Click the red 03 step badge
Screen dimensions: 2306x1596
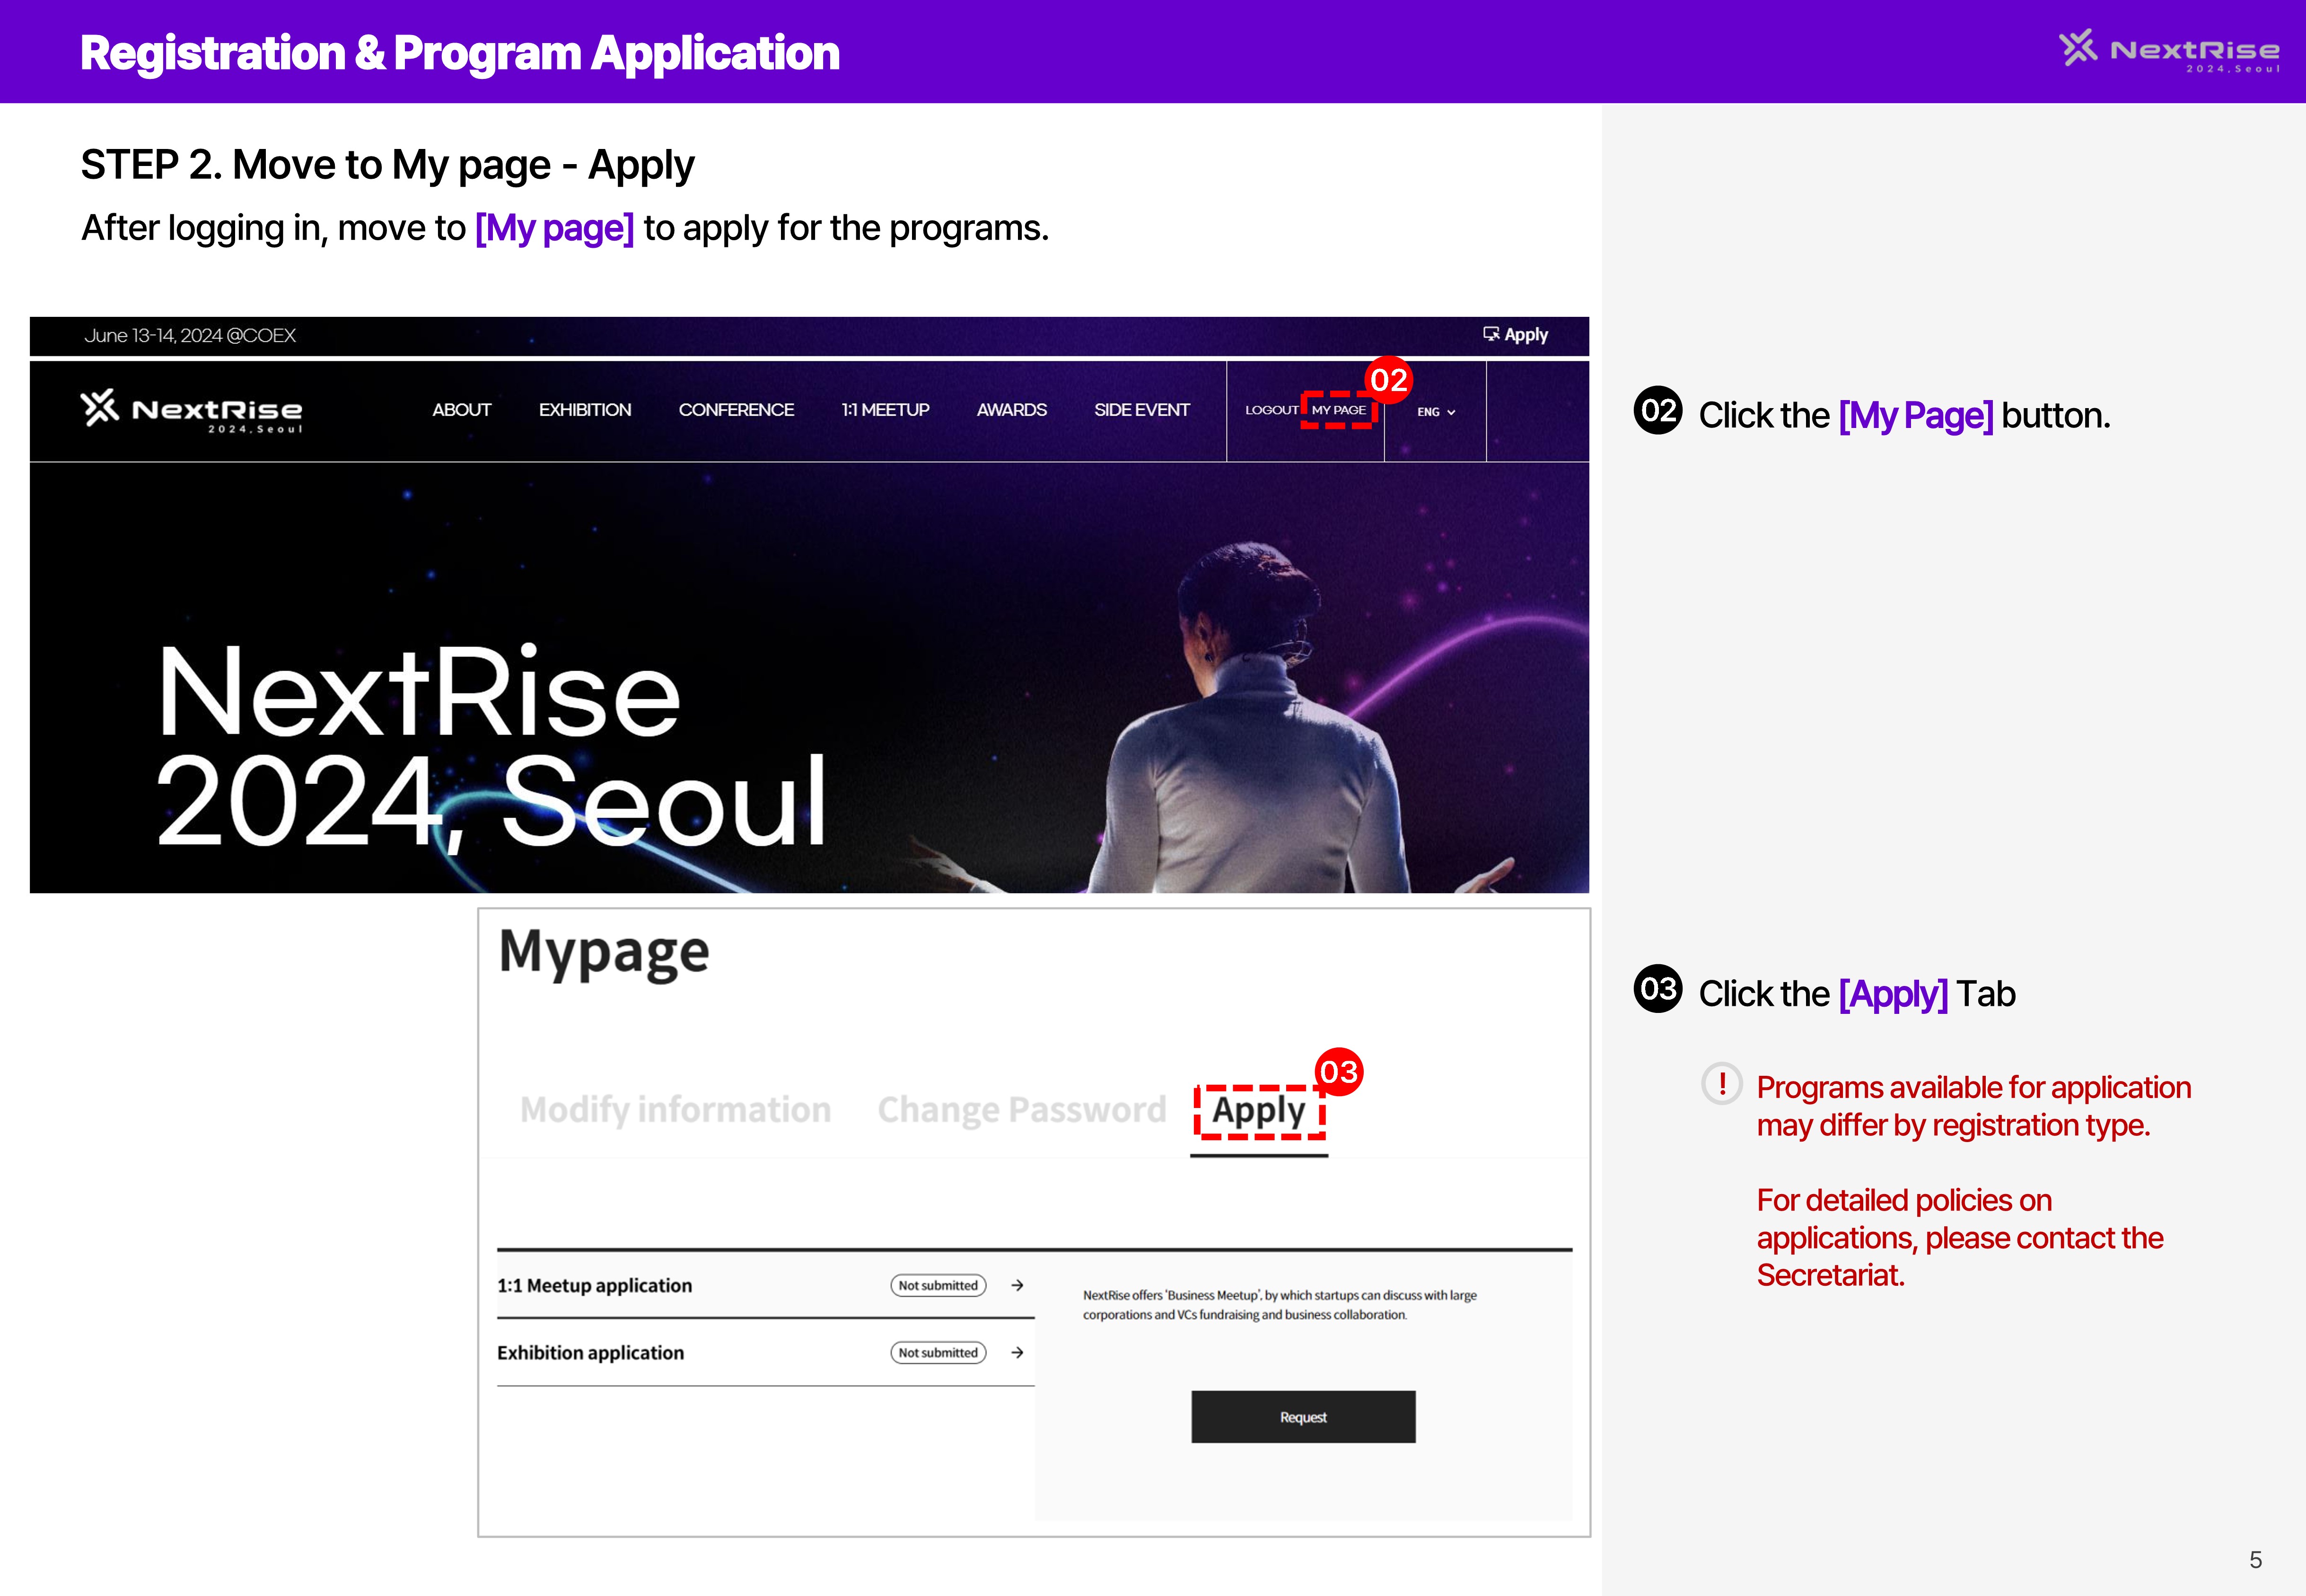[1340, 1072]
